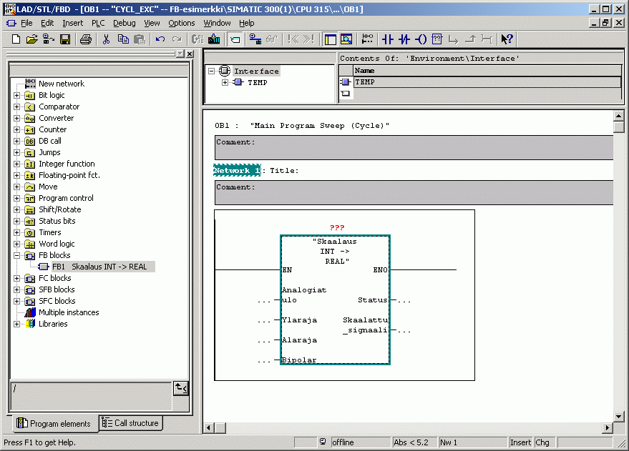Toggle the overview panel toolbar button
This screenshot has width=629, height=451.
click(x=330, y=39)
